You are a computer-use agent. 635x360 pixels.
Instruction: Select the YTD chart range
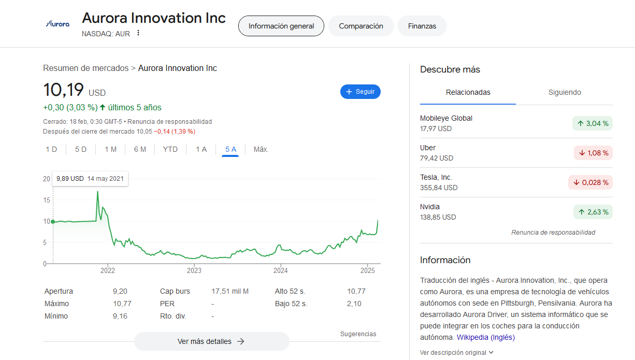click(170, 149)
